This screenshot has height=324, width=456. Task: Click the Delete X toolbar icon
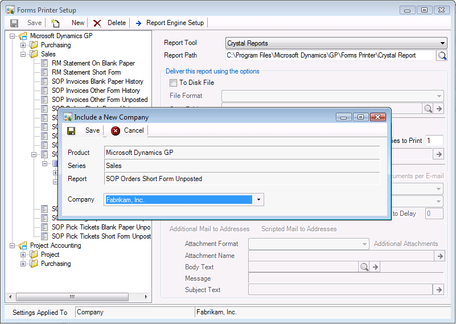[x=97, y=23]
